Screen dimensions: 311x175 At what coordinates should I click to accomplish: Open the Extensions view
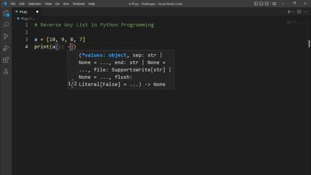coord(6,60)
